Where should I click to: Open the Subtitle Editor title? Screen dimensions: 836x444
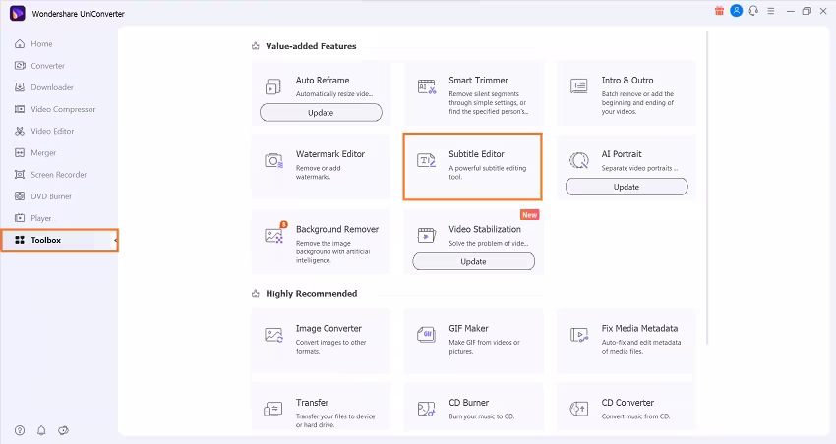tap(476, 154)
